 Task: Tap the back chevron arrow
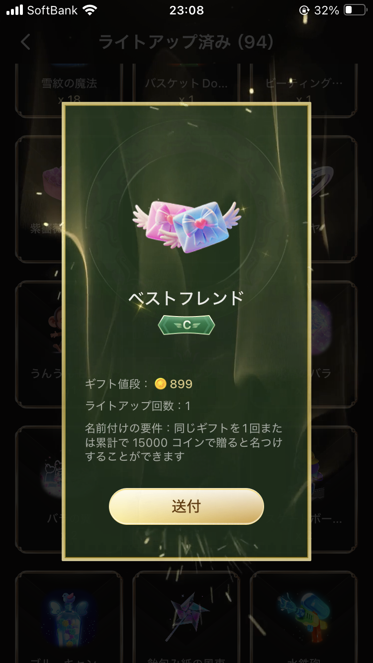[x=26, y=42]
